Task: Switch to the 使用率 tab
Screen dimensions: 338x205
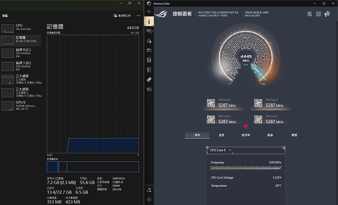Action: coord(246,135)
